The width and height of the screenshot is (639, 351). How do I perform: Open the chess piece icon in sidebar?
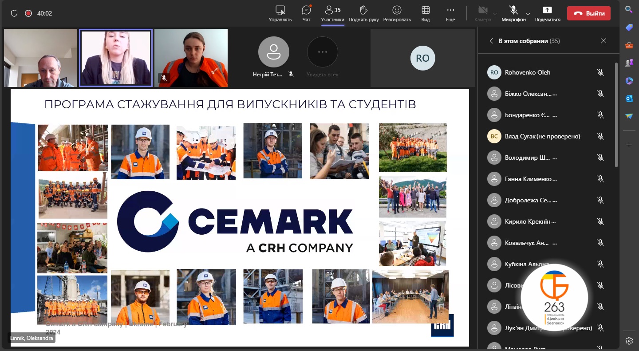click(629, 63)
